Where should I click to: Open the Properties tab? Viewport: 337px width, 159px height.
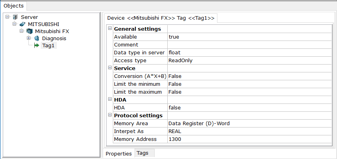[x=119, y=153]
